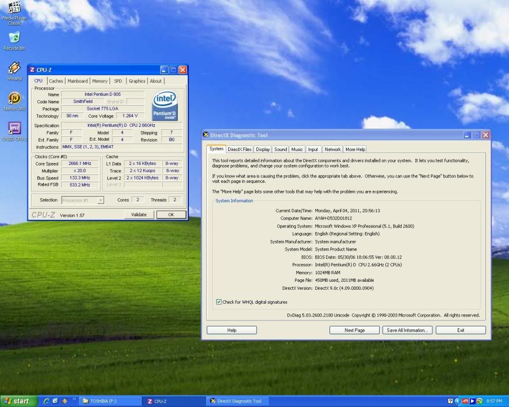509x407 pixels.
Task: Click the Intel Pentium D logo
Action: tap(165, 105)
